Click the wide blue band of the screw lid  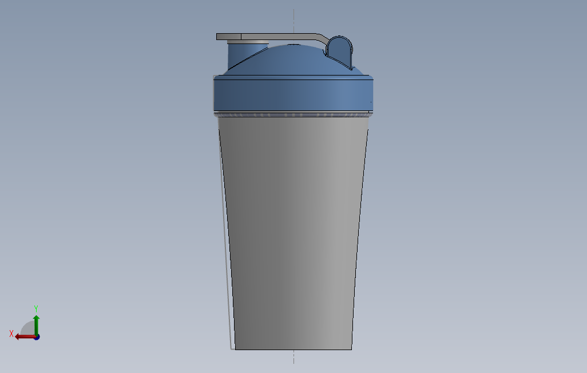click(x=293, y=95)
